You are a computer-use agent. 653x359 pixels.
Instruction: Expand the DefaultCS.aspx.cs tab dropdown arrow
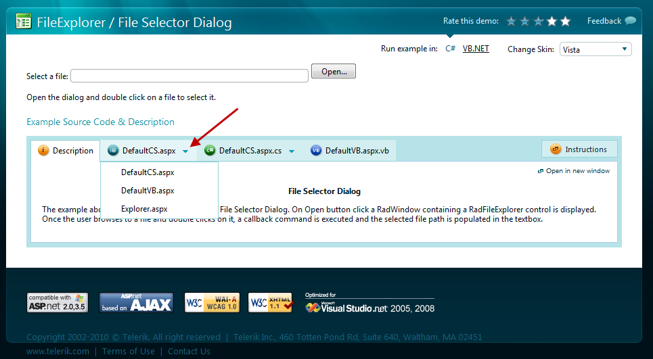tap(292, 151)
